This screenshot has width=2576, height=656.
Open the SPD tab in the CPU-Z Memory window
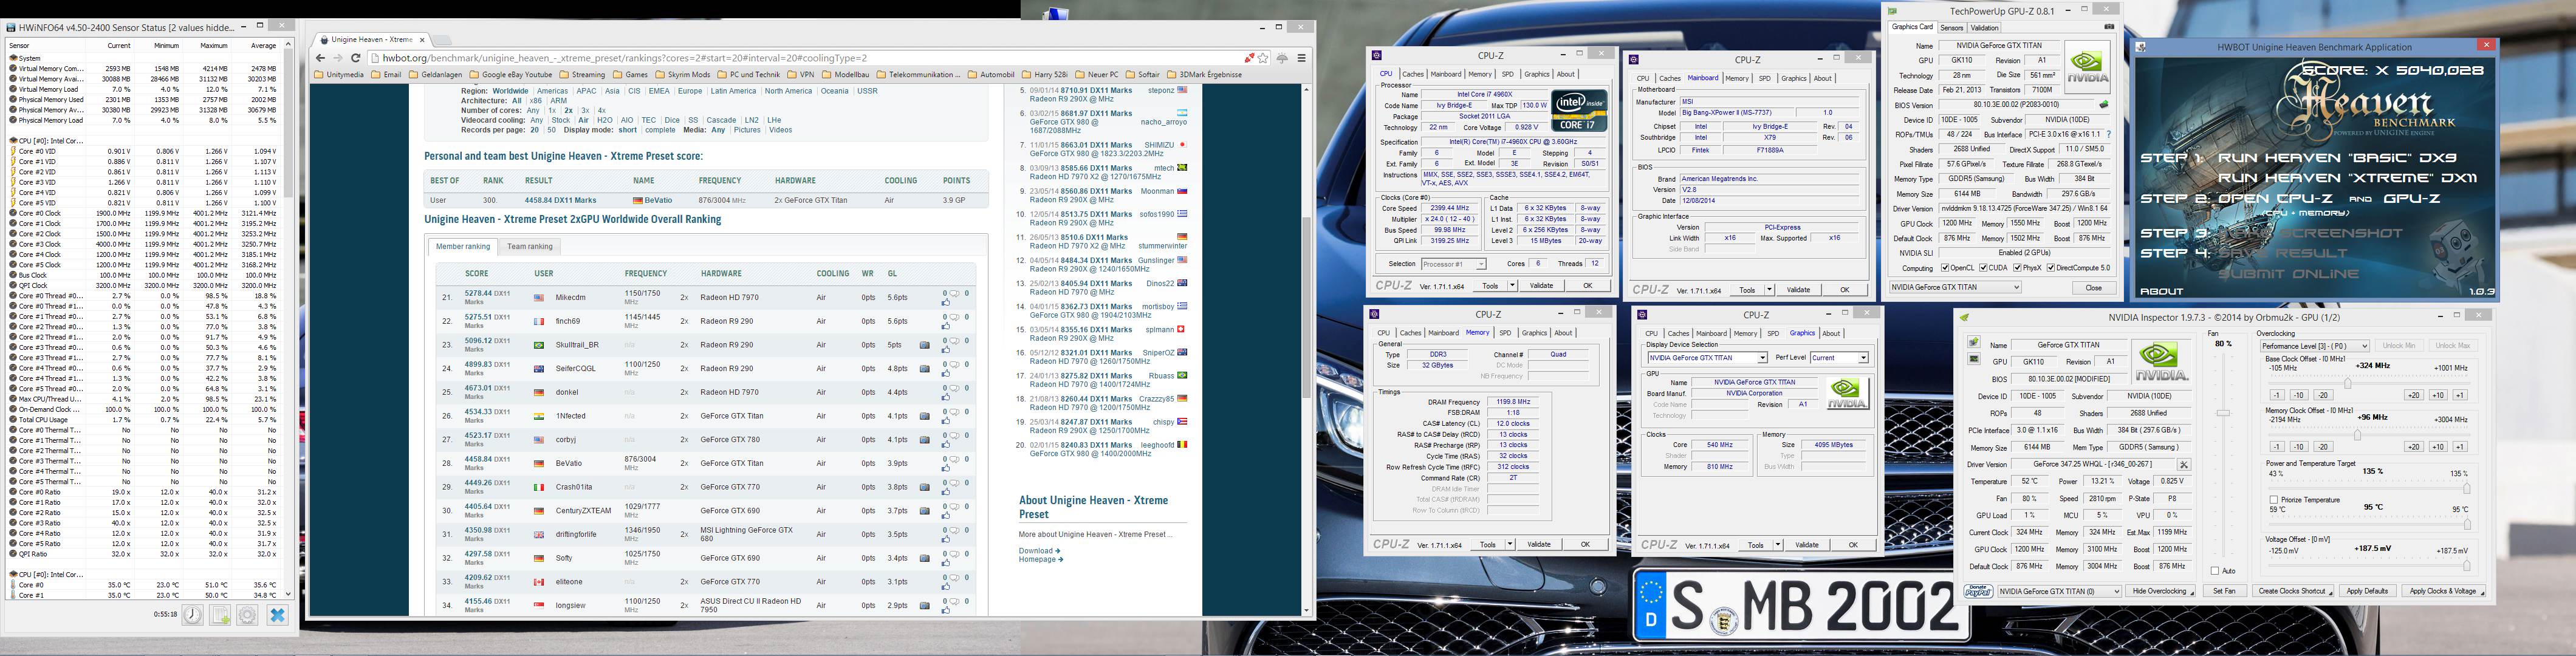(x=1505, y=333)
